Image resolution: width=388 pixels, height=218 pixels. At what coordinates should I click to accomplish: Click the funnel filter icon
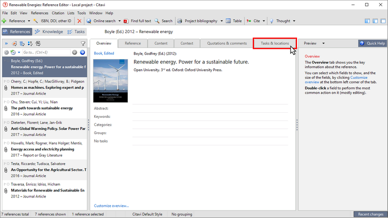click(83, 44)
